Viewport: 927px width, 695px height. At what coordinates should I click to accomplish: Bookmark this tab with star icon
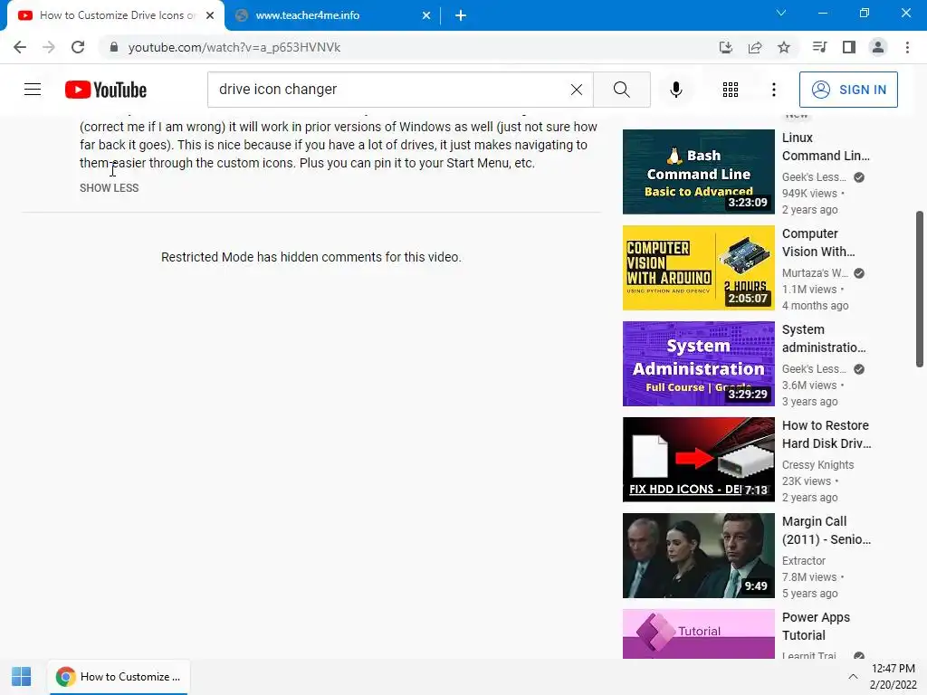point(784,47)
